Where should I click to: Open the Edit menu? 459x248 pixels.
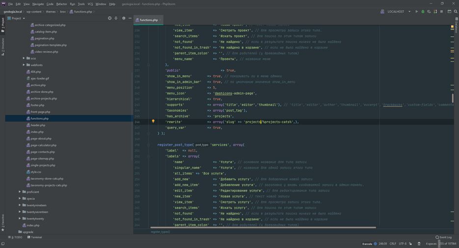click(18, 4)
